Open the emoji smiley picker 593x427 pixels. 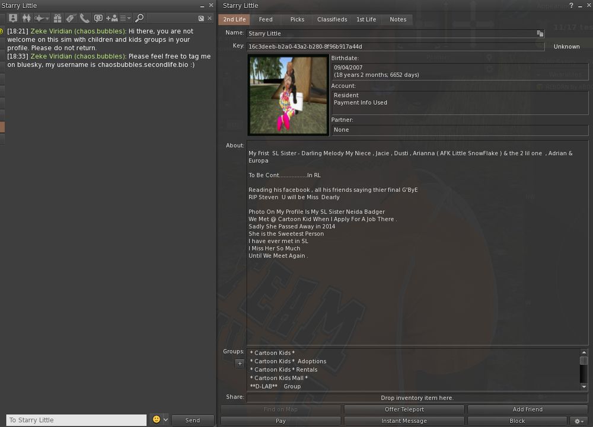click(156, 419)
